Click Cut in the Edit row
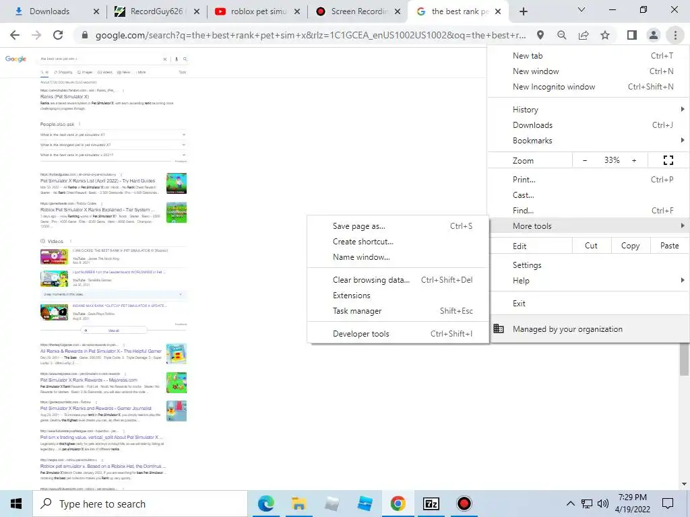This screenshot has height=517, width=690. click(x=591, y=246)
